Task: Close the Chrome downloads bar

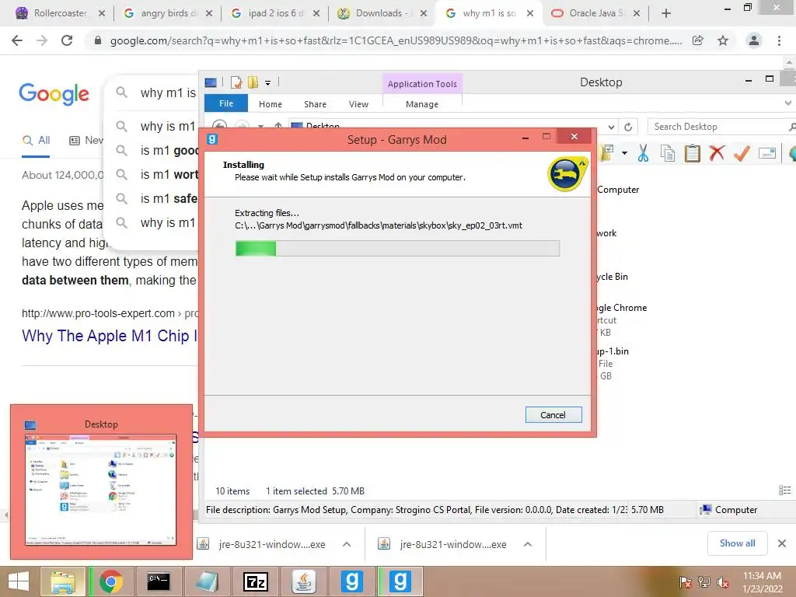Action: point(782,543)
